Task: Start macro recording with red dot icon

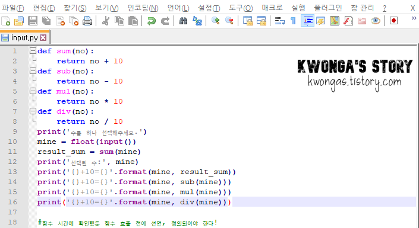Action: pyautogui.click(x=393, y=21)
